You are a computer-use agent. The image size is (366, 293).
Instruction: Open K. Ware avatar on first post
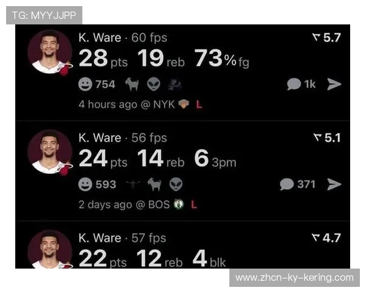(50, 52)
